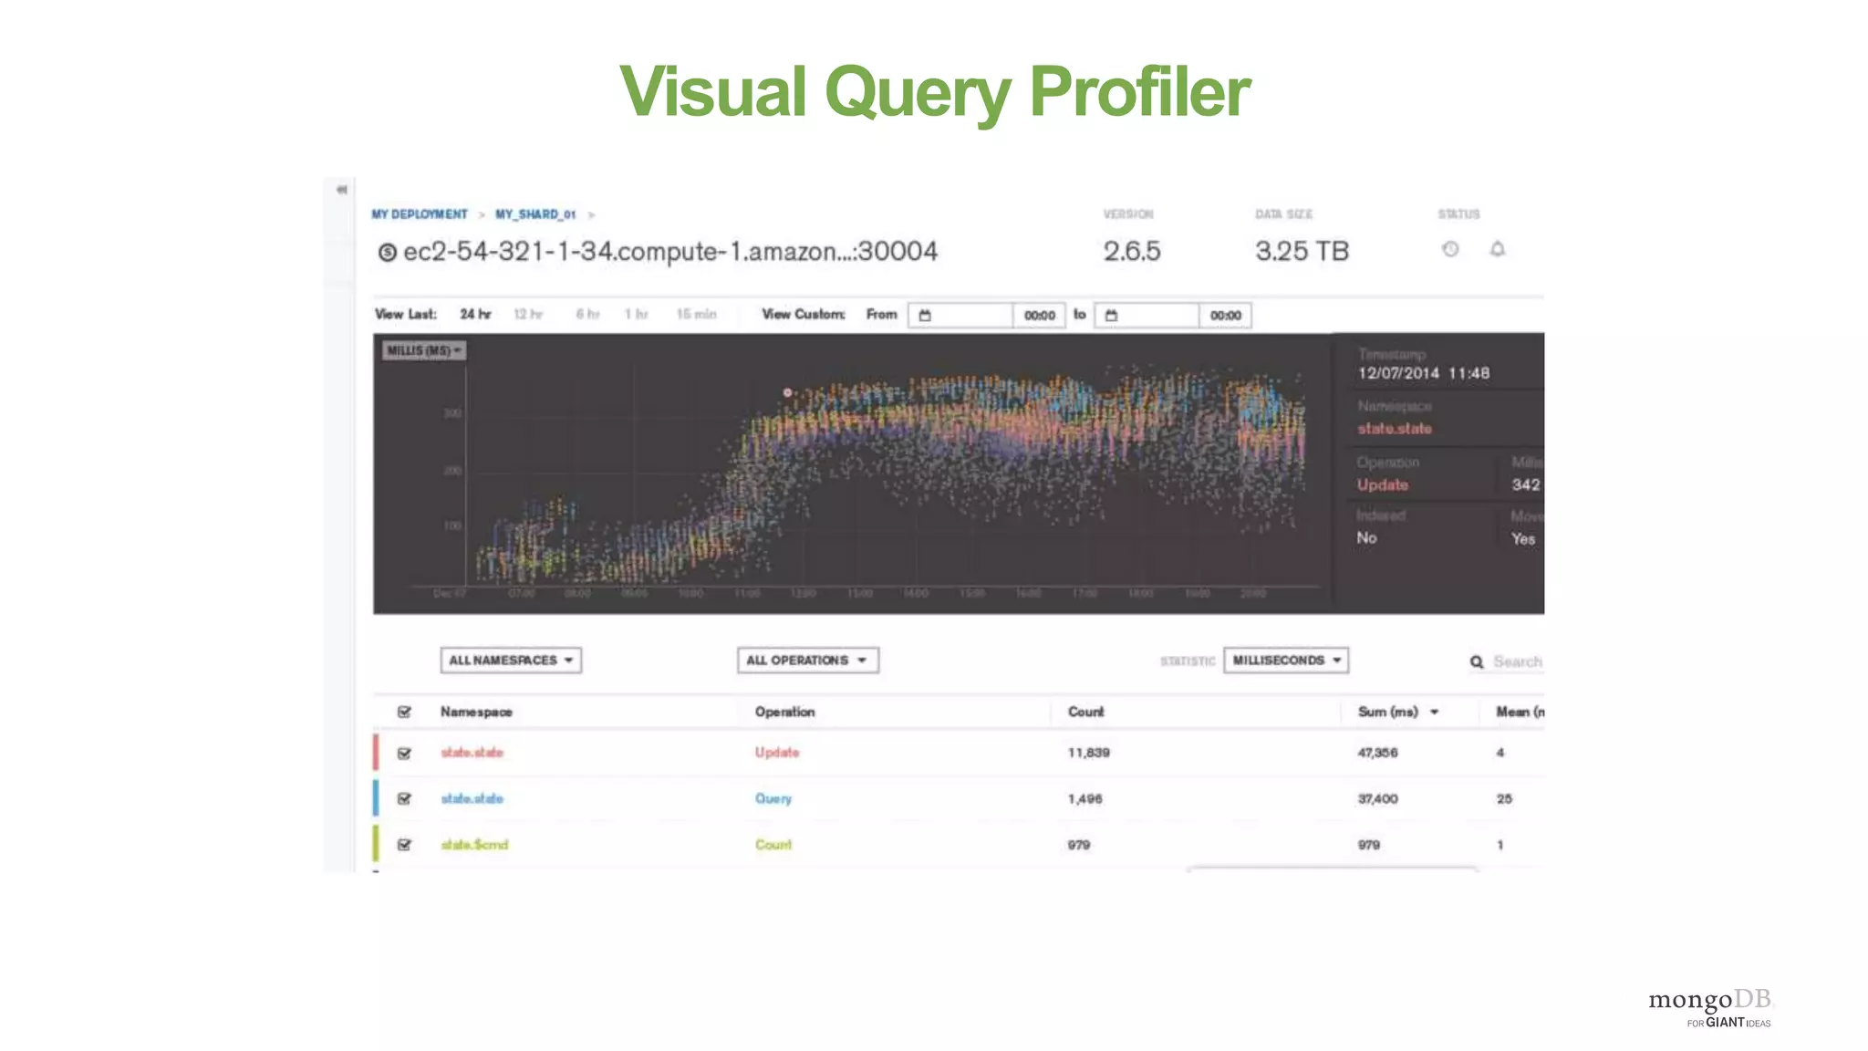The width and height of the screenshot is (1868, 1051).
Task: Select the 12 hr view range
Action: click(527, 315)
